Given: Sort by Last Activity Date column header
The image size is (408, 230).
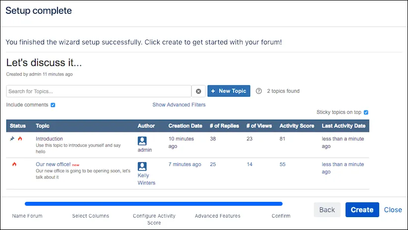Looking at the screenshot, I should point(344,126).
